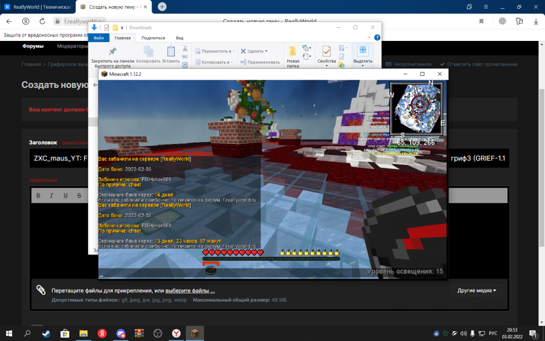Click Pin to Quick Access icon in Explorer
Screen dimensions: 545x341
click(x=112, y=51)
